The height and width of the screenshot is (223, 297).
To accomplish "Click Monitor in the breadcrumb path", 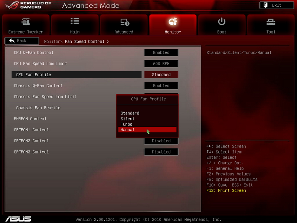I will click(x=52, y=42).
